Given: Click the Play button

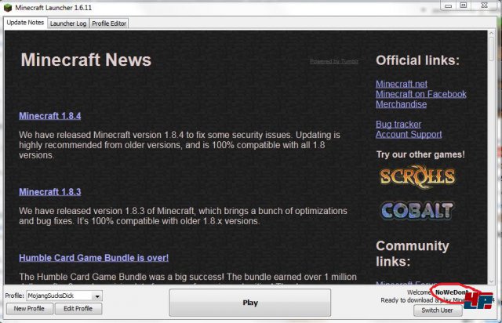Looking at the screenshot, I should [250, 303].
